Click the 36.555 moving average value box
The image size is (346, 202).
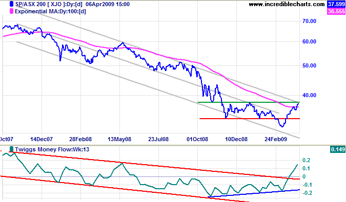pyautogui.click(x=336, y=11)
